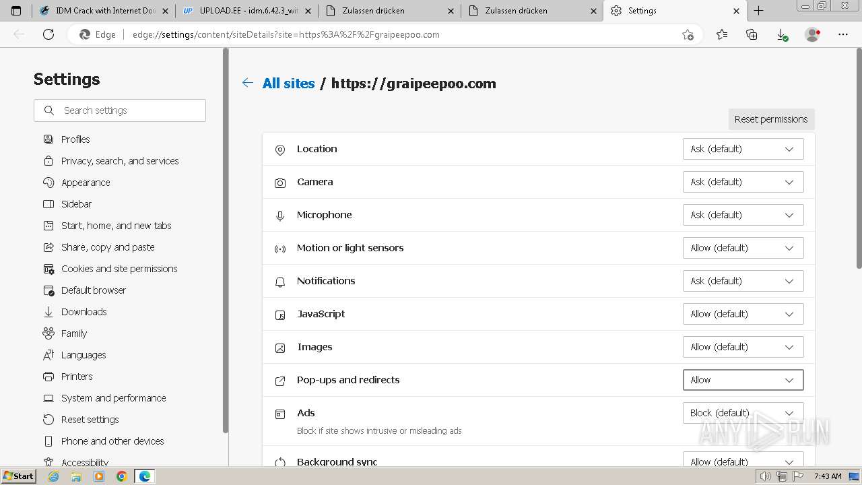Open Phone and other devices section
This screenshot has height=485, width=862.
(x=112, y=441)
